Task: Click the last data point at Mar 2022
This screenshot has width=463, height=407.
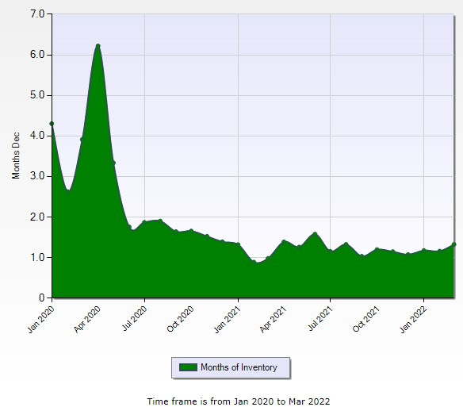Action: 453,244
